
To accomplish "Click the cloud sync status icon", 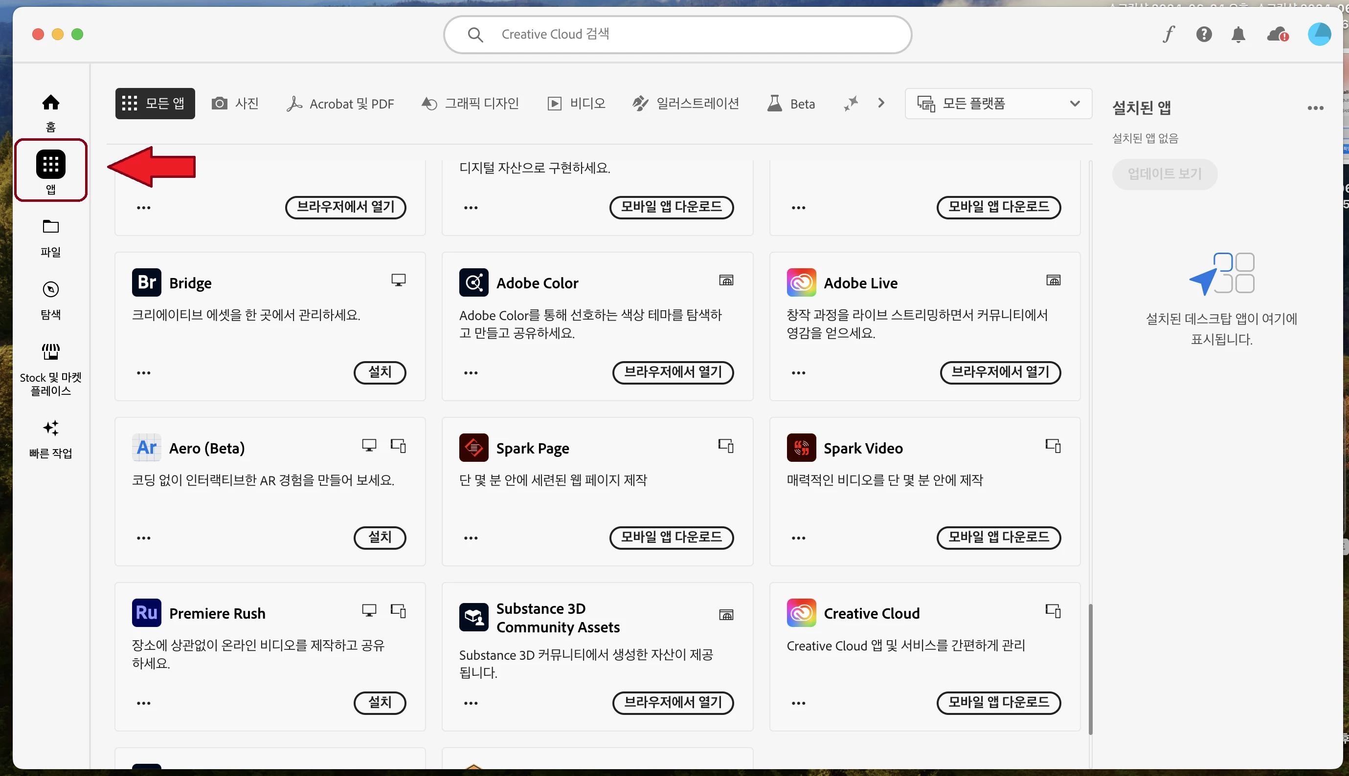I will click(1277, 34).
